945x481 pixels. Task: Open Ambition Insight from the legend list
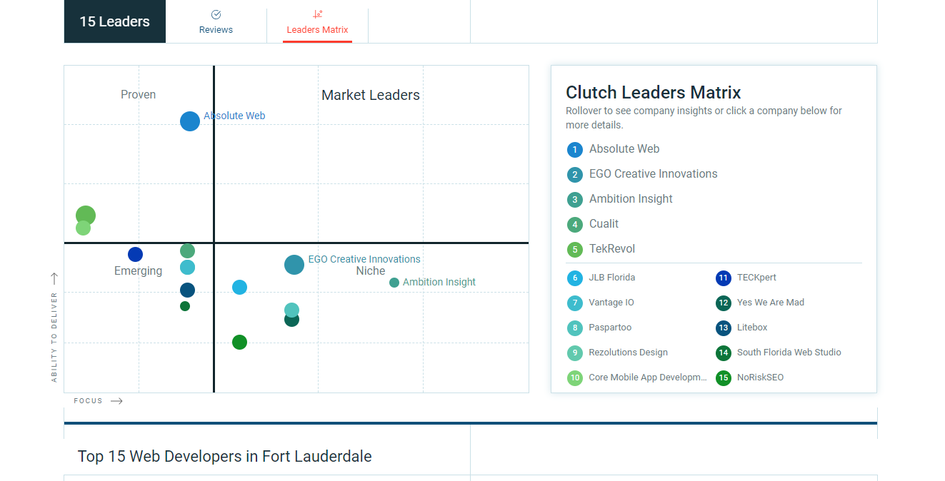631,199
